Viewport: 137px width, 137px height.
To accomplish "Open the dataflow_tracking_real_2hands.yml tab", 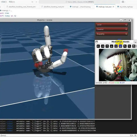I will [x=21, y=7].
